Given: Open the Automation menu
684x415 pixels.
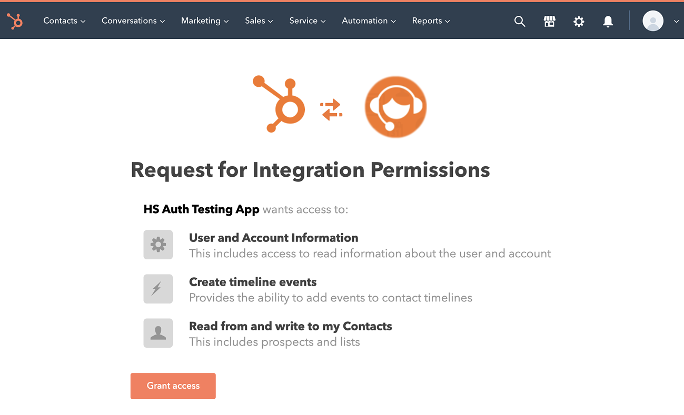Looking at the screenshot, I should 369,21.
